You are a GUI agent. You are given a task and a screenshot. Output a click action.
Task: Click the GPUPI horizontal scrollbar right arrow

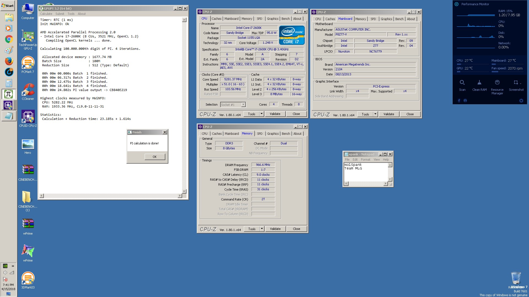pyautogui.click(x=180, y=196)
